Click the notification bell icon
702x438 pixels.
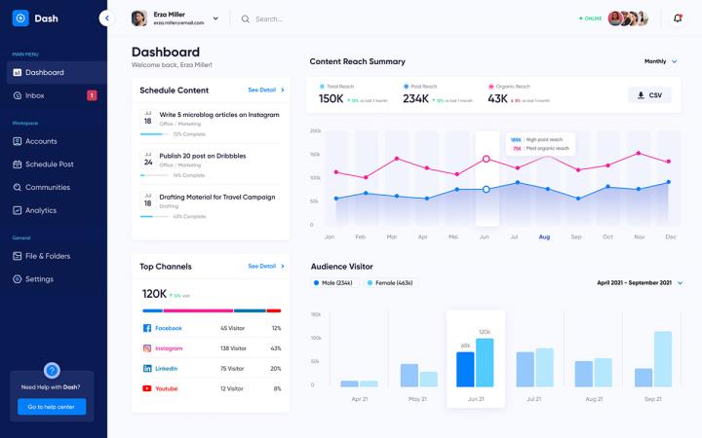point(678,18)
